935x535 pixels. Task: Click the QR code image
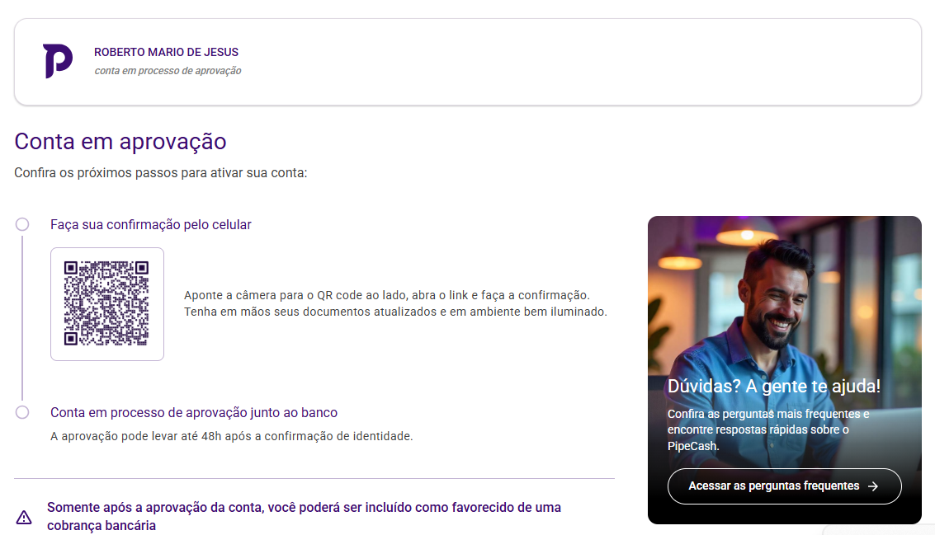(107, 304)
